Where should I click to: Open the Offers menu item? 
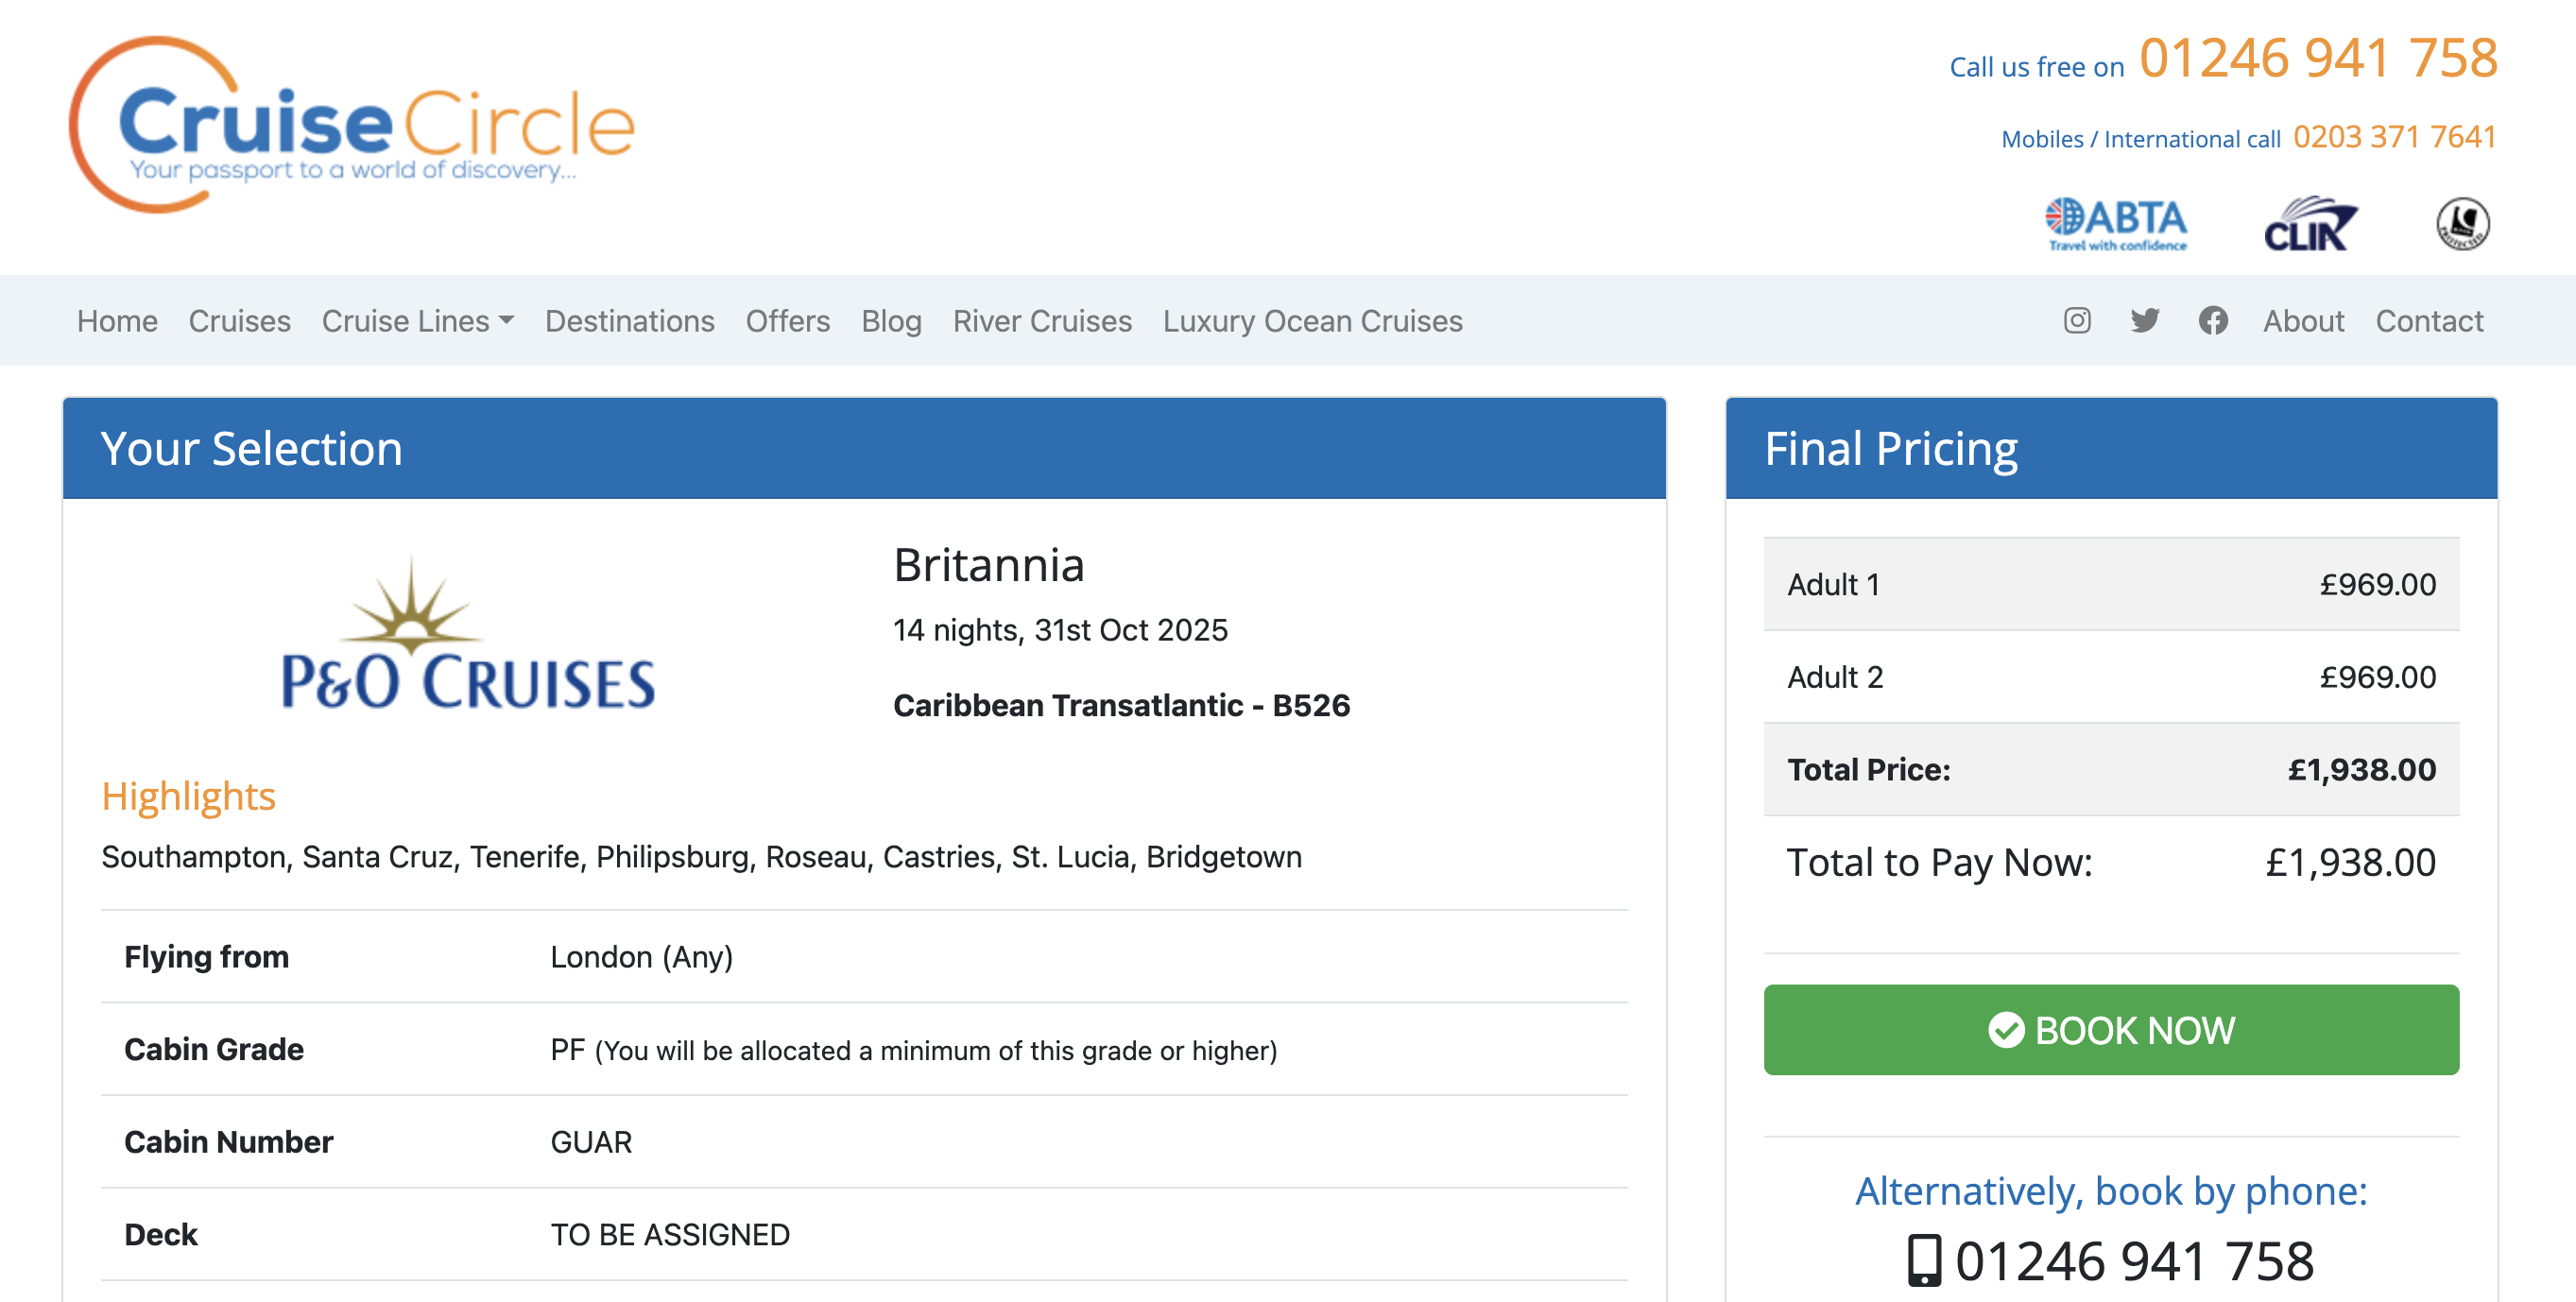click(788, 321)
